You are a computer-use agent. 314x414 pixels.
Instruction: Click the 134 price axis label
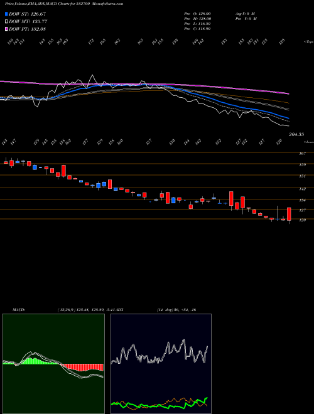click(x=303, y=200)
